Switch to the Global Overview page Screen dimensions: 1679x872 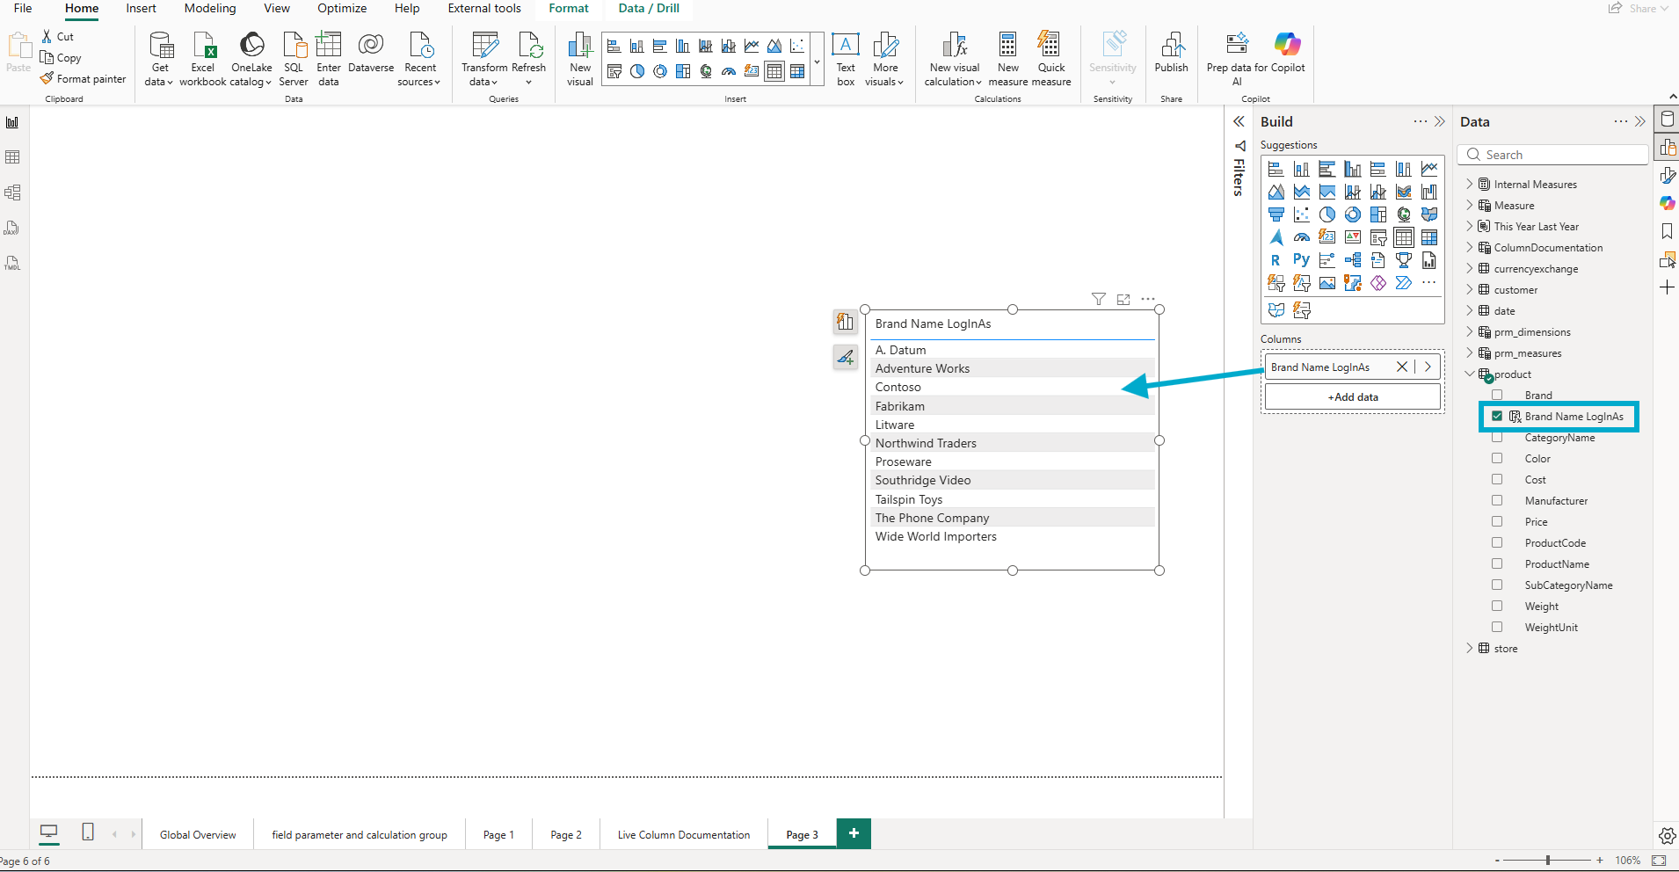pyautogui.click(x=198, y=834)
